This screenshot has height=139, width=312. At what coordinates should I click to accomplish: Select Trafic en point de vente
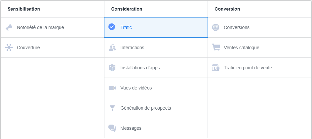(248, 68)
